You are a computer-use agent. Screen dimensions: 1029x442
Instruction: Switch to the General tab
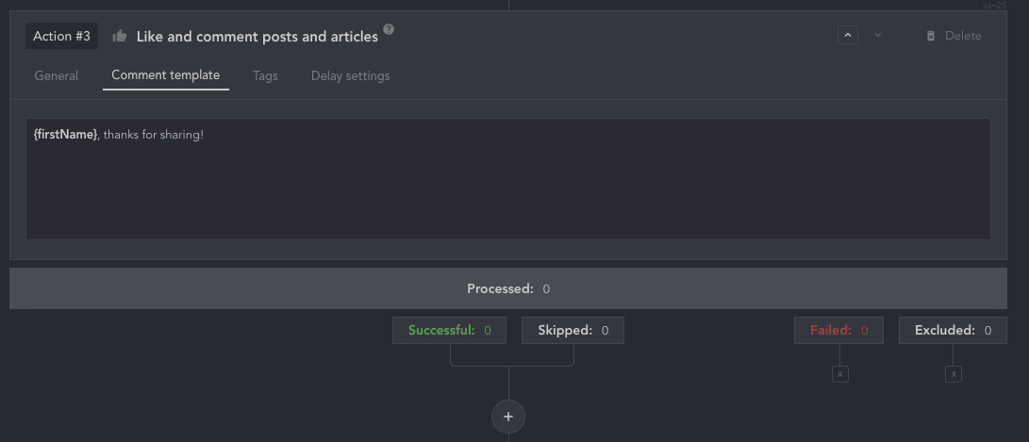57,76
